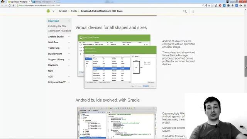Select Revisions in the sidebar
Viewport: 247px width, 139px height.
click(53, 65)
